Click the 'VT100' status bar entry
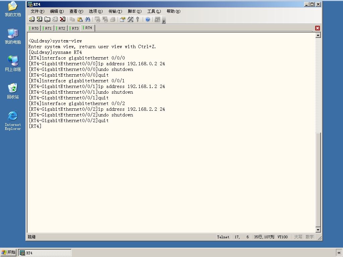343x257 pixels. [282, 237]
